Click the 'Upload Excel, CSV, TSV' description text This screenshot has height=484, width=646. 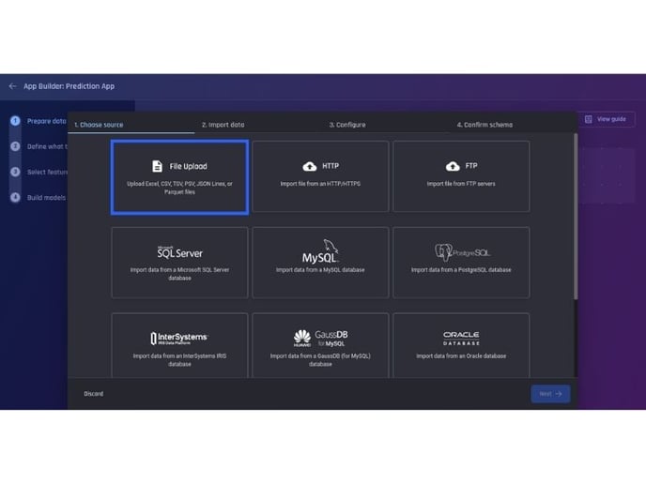point(179,188)
